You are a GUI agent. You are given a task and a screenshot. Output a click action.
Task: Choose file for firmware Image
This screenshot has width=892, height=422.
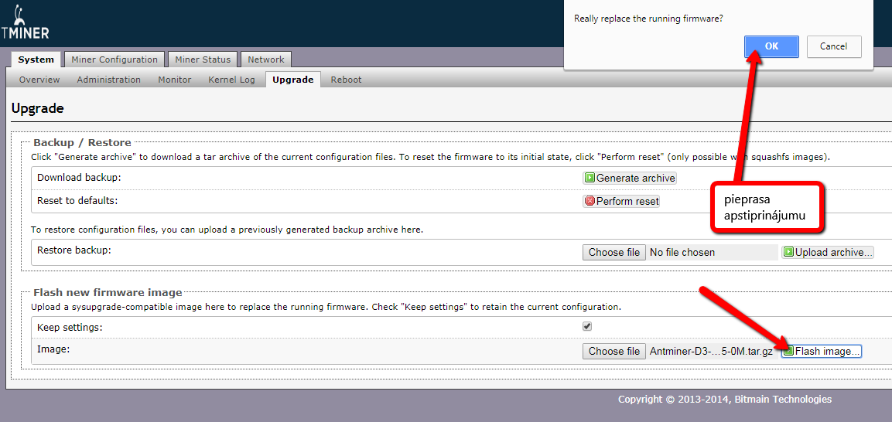click(613, 351)
